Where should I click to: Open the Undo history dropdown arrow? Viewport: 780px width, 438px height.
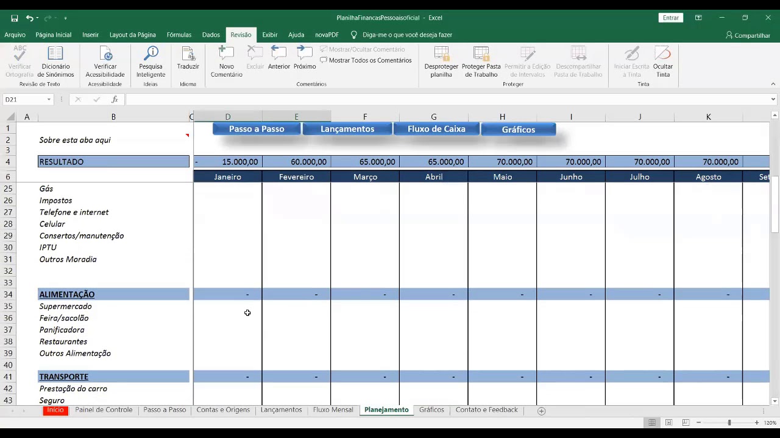point(37,18)
